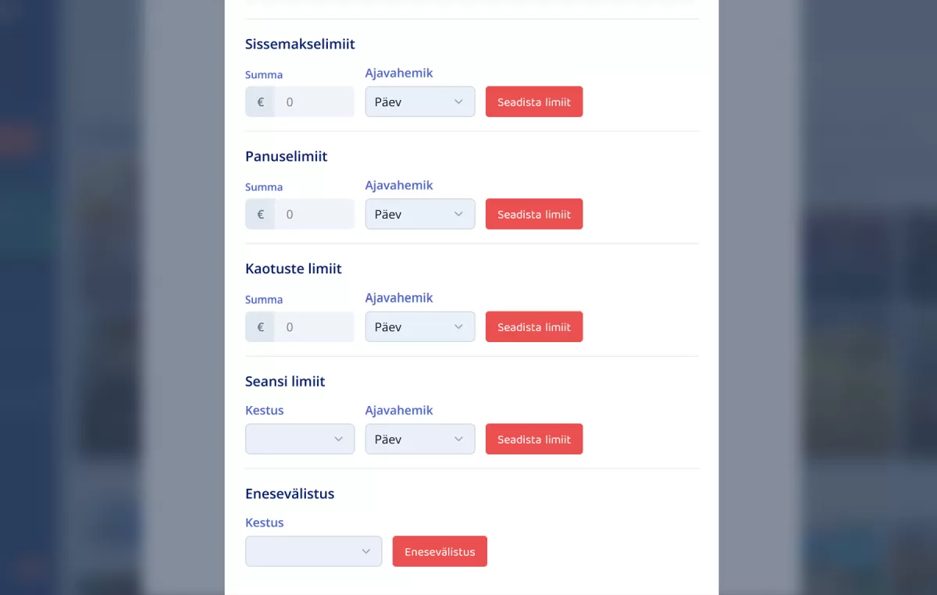This screenshot has width=937, height=595.
Task: Click the red Enesevälistus button
Action: [x=440, y=551]
